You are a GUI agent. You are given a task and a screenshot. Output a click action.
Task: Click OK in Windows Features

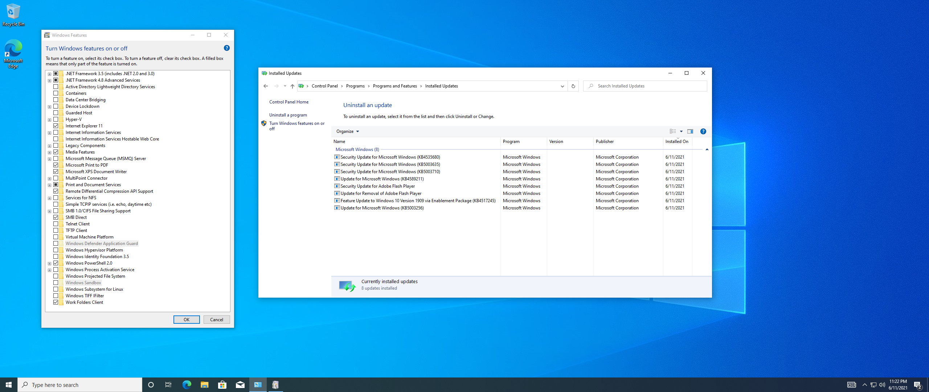pos(187,320)
